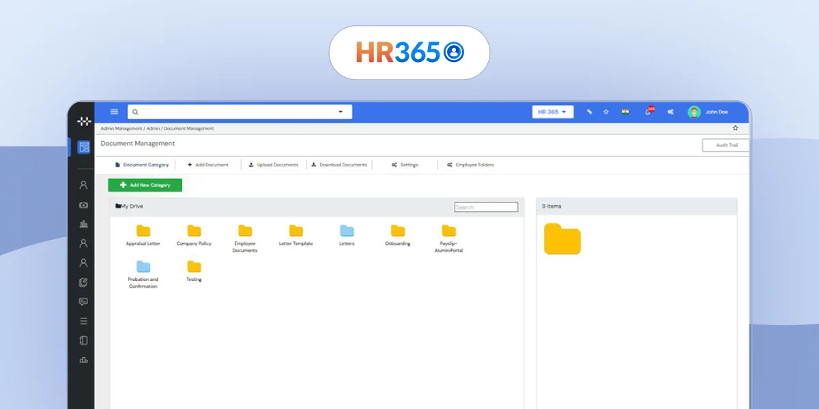Select the Document Category tab
Image resolution: width=819 pixels, height=409 pixels.
point(142,165)
